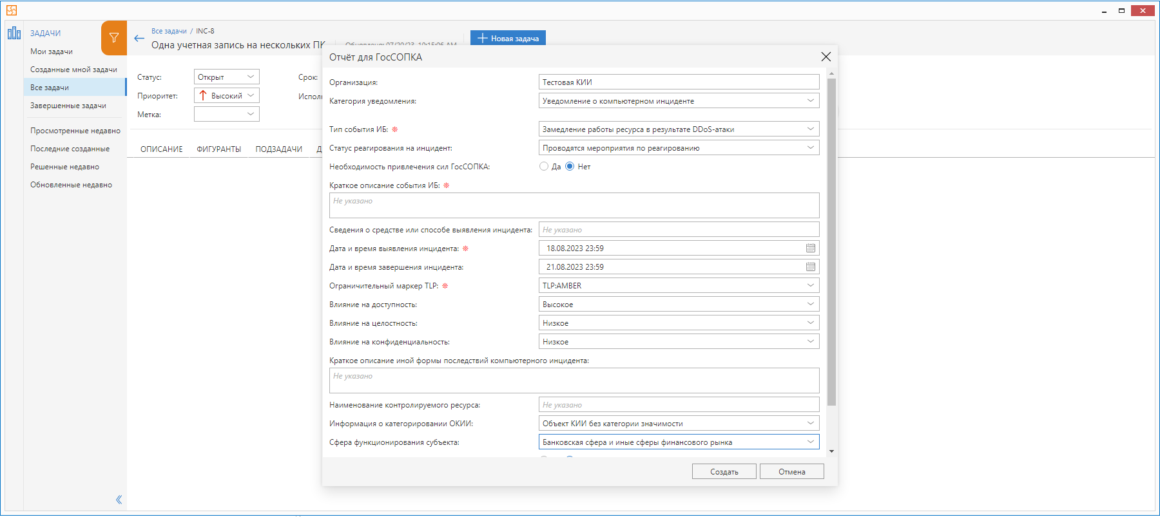Click the orange filter funnel icon
The image size is (1160, 517).
114,38
